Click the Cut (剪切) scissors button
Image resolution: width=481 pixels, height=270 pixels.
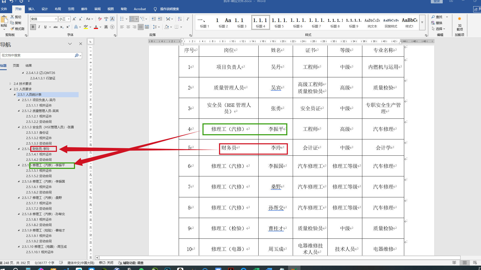16,17
